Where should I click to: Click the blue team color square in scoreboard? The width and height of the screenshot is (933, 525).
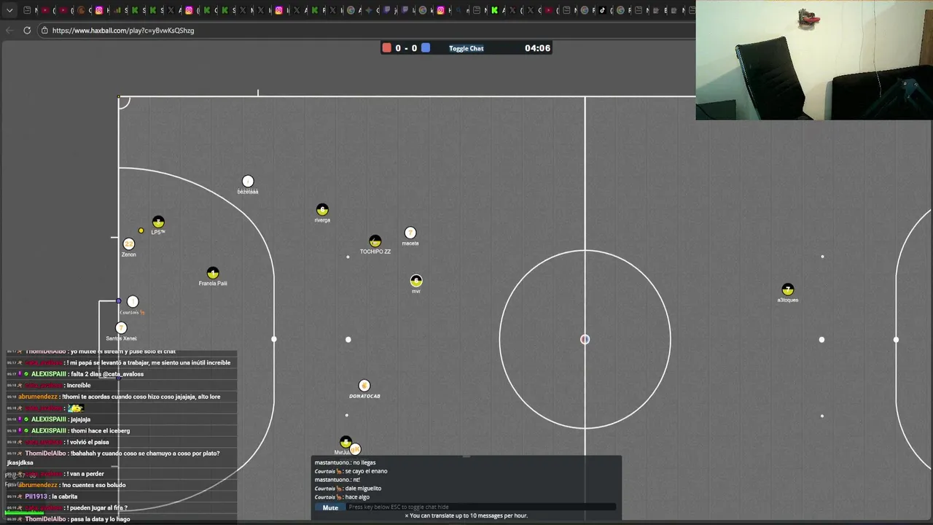tap(426, 48)
